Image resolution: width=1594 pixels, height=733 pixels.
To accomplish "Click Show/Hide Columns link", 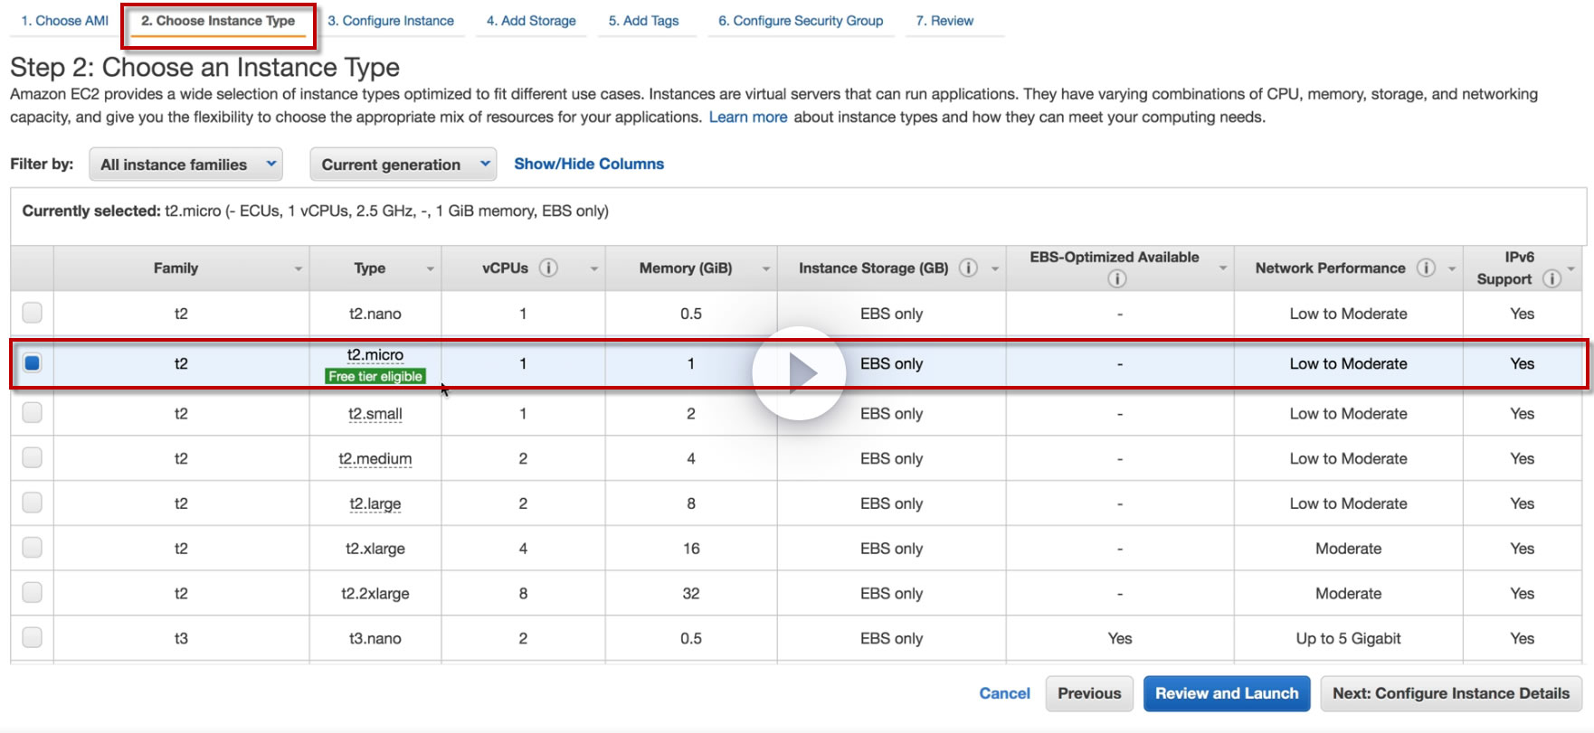I will point(589,164).
